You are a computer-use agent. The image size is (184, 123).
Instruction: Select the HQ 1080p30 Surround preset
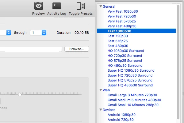pos(125,51)
